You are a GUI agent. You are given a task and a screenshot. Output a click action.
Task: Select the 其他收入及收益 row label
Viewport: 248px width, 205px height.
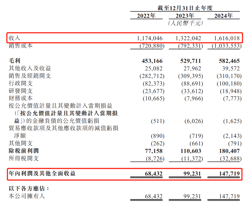pos(30,69)
